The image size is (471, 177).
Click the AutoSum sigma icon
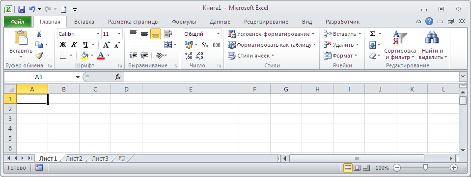click(372, 33)
